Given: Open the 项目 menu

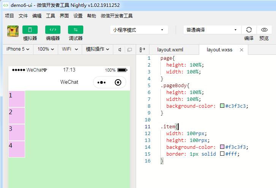Looking at the screenshot, I should click(x=10, y=16).
